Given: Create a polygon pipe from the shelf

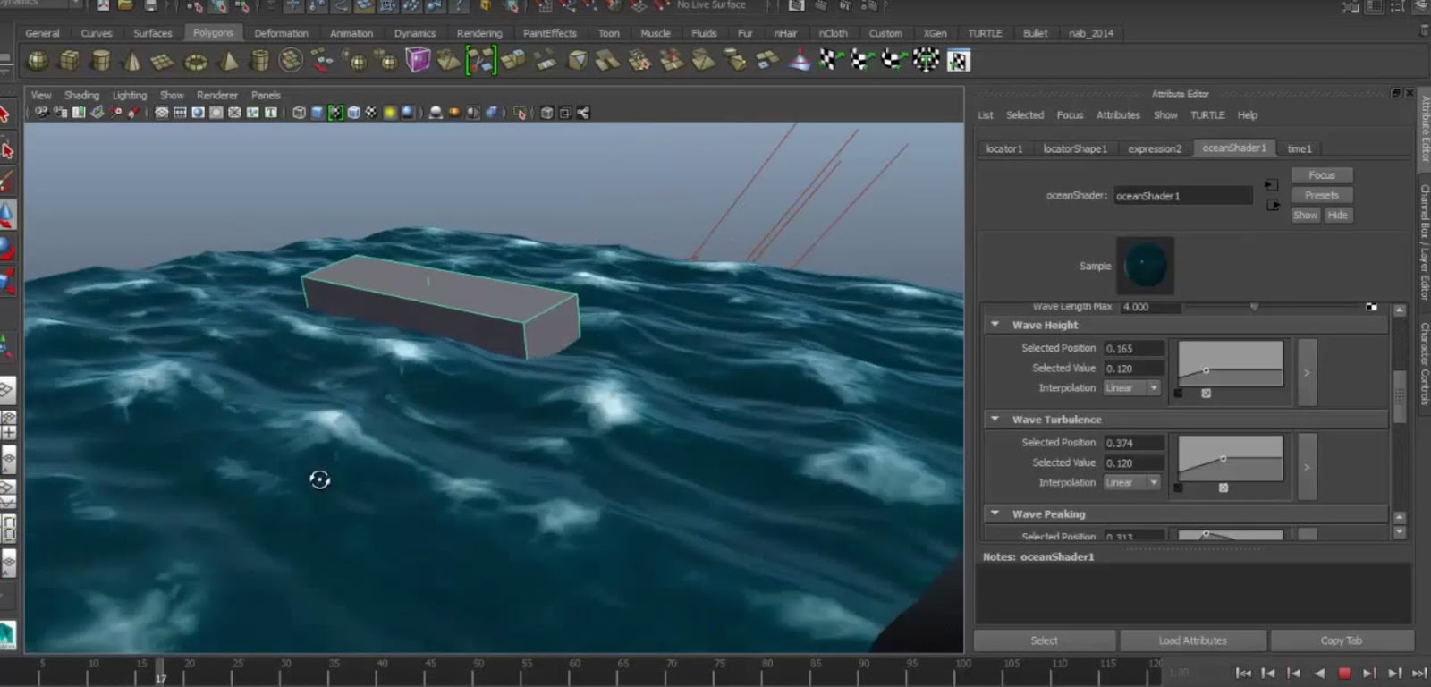Looking at the screenshot, I should tap(259, 61).
